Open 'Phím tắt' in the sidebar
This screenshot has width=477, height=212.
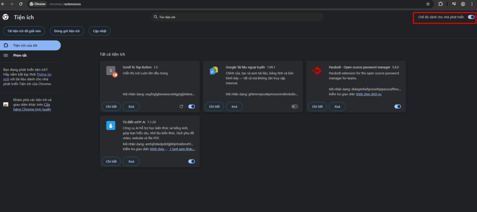tap(20, 55)
